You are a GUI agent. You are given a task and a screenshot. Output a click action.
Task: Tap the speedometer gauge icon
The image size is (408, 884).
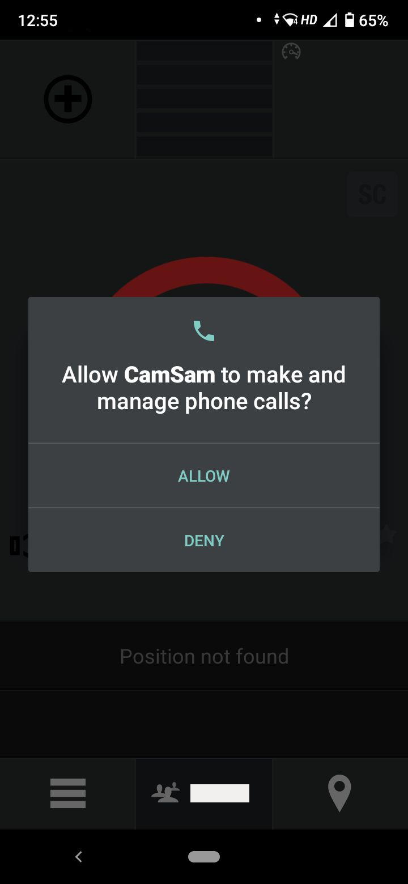tap(291, 52)
